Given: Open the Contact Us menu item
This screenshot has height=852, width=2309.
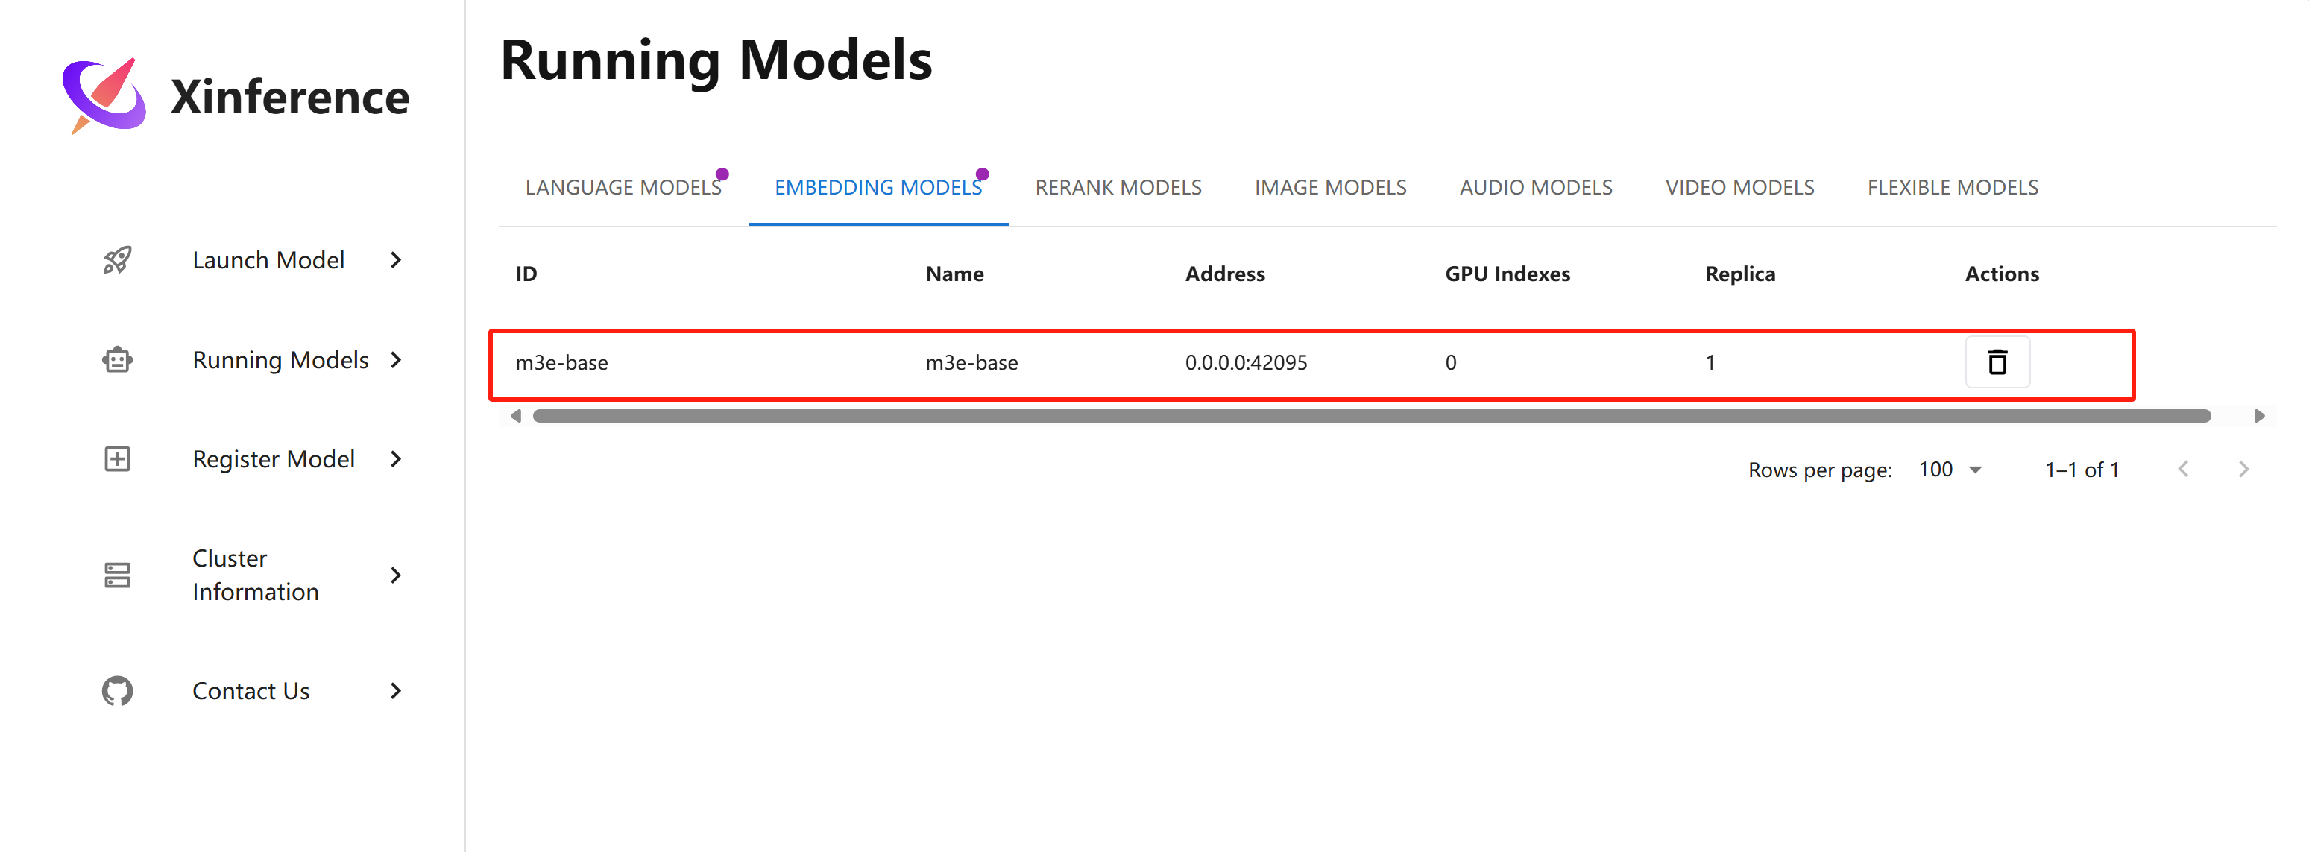Looking at the screenshot, I should point(251,691).
